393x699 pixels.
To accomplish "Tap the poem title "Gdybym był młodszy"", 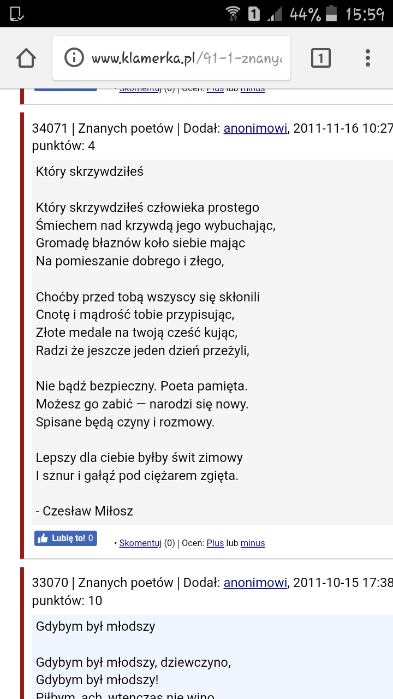I will (x=96, y=626).
